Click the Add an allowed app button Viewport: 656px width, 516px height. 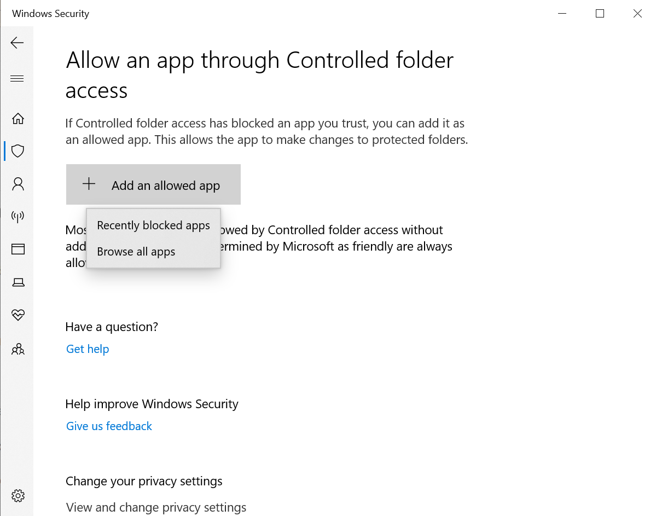click(x=153, y=185)
